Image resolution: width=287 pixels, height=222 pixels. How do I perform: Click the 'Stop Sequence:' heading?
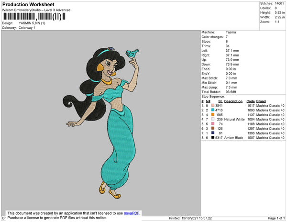point(213,97)
